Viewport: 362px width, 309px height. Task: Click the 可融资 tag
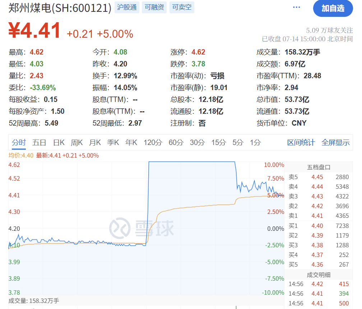154,8
